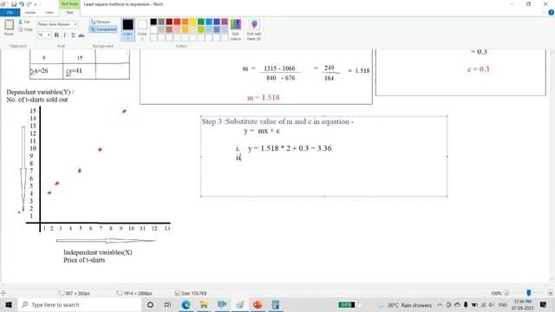Switch to the View ribbon tab
This screenshot has height=312, width=555.
(49, 12)
